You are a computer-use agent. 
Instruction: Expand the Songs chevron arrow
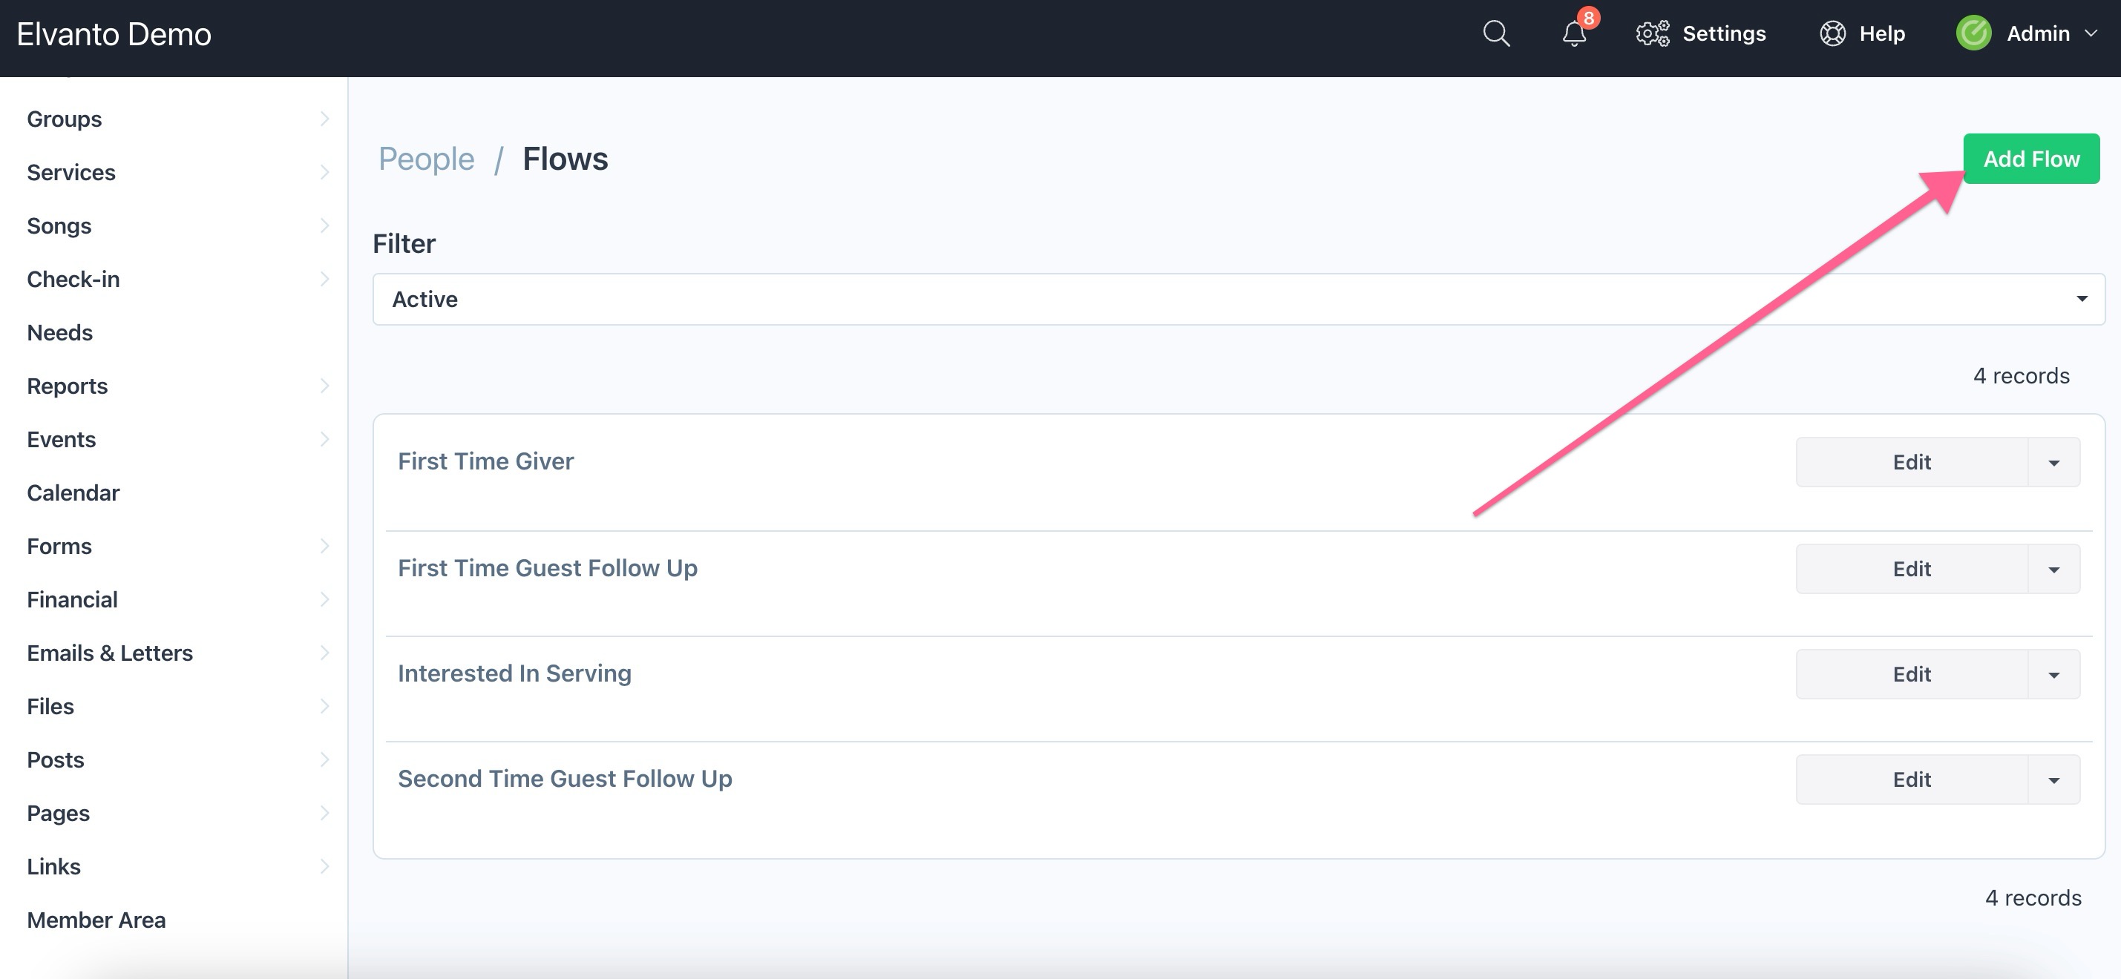pyautogui.click(x=324, y=226)
